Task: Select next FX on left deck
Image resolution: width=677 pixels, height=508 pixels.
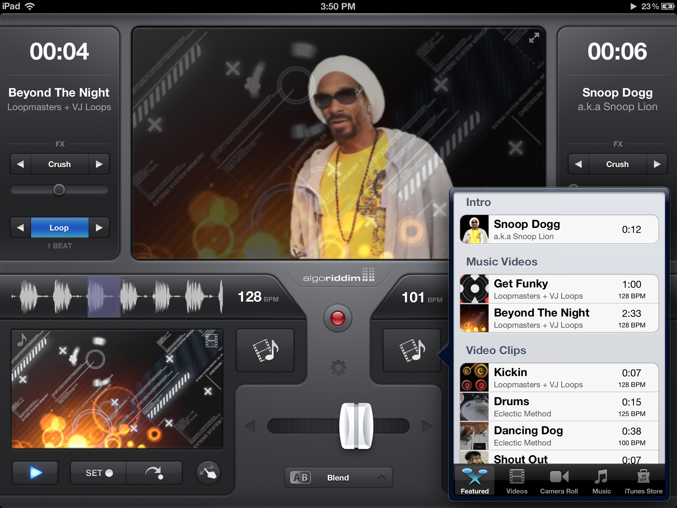Action: pyautogui.click(x=99, y=164)
